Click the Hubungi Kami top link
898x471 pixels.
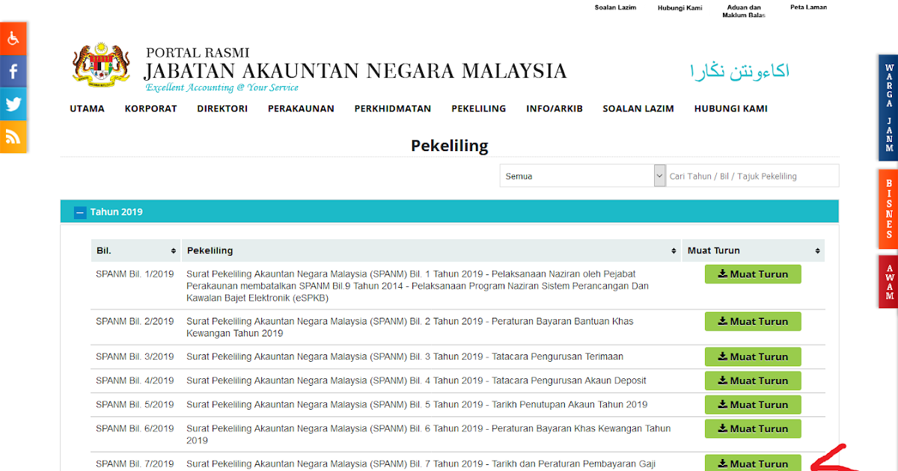pyautogui.click(x=679, y=7)
